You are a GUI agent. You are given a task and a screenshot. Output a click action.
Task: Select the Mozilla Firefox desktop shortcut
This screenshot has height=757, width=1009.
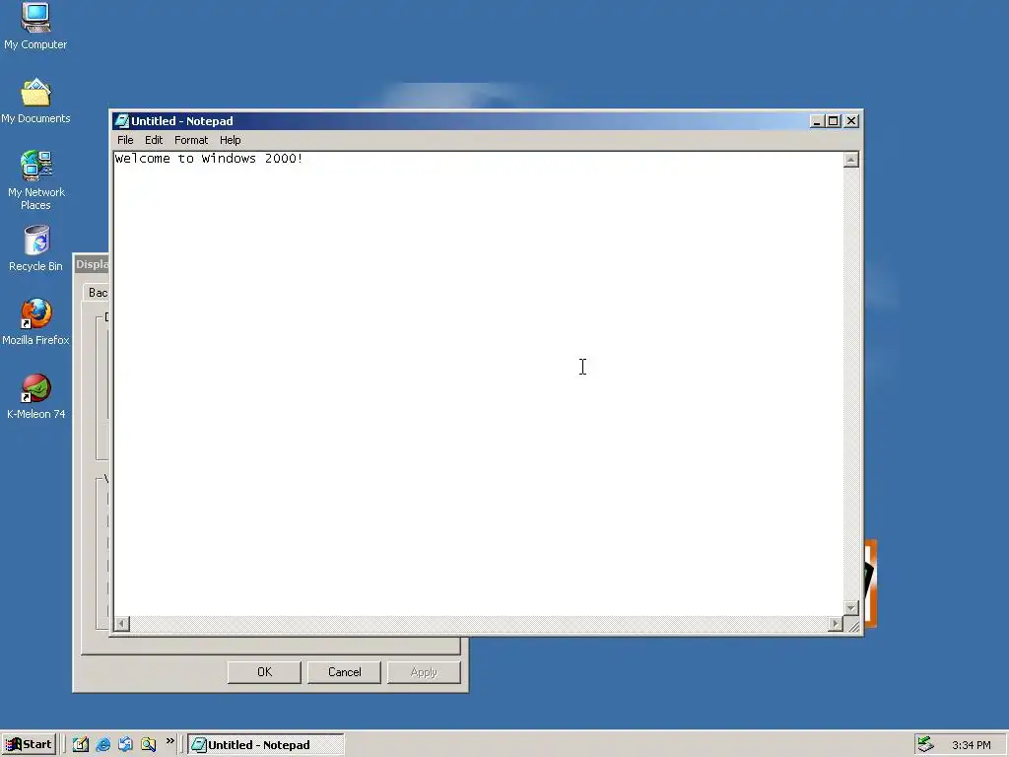(35, 322)
